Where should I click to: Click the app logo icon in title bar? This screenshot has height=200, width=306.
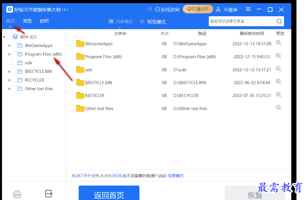[10, 10]
